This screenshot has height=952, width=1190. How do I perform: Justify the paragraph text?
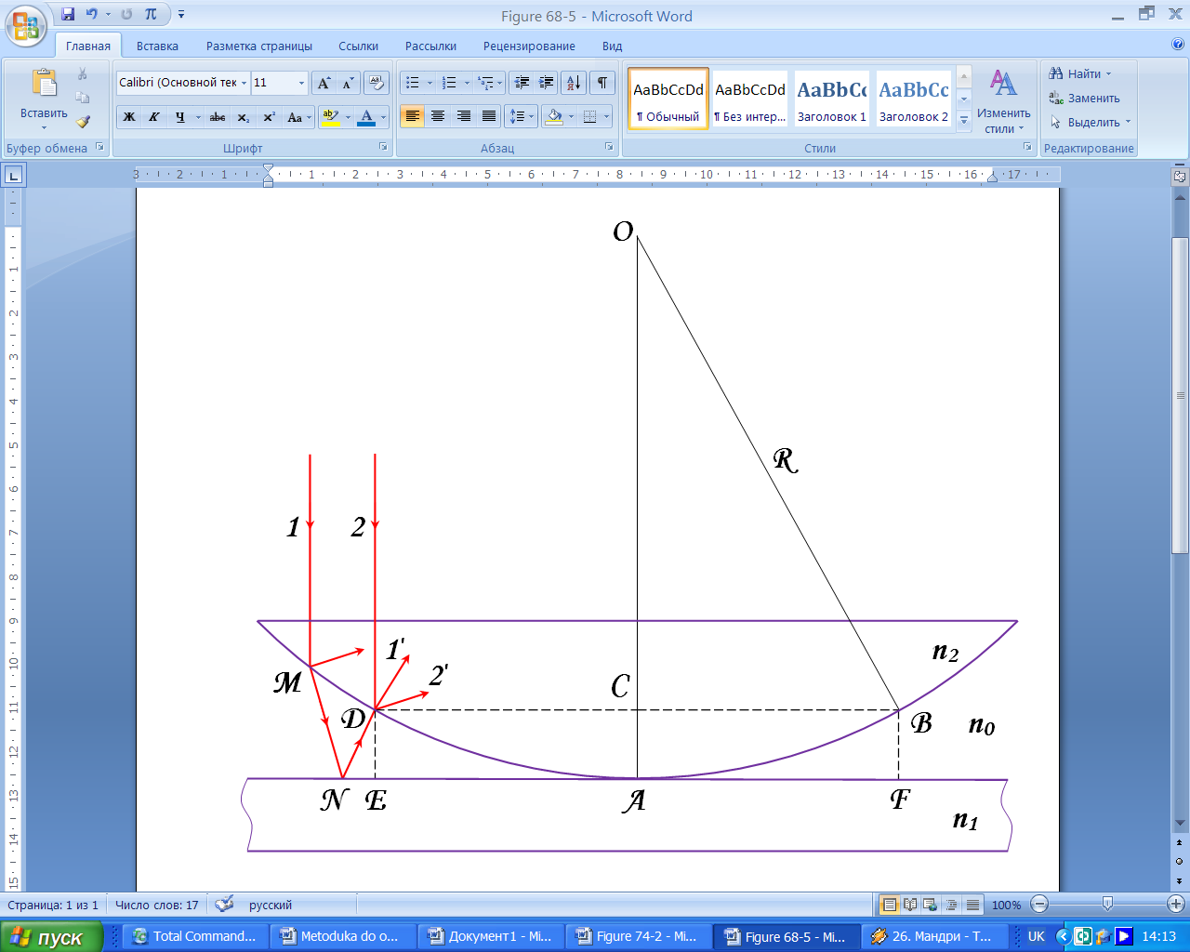tap(488, 116)
